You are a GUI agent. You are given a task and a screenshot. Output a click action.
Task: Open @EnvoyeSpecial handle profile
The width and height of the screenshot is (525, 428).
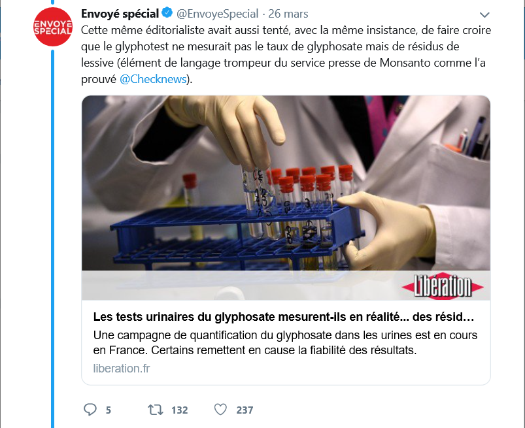(x=217, y=14)
